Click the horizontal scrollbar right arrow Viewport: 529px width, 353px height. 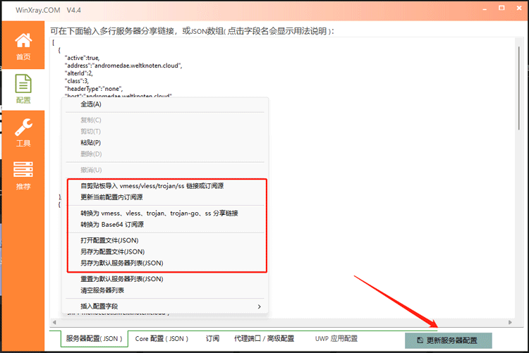[x=510, y=323]
